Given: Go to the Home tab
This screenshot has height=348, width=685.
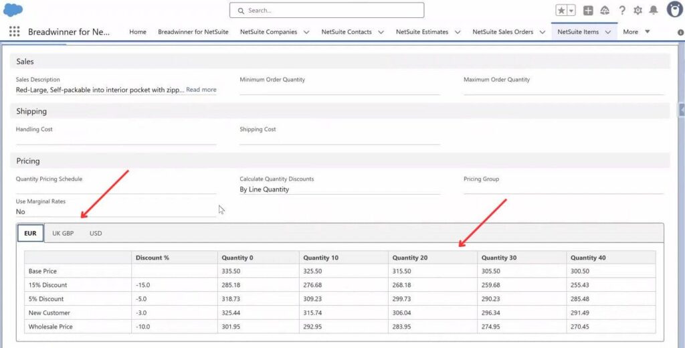Looking at the screenshot, I should 138,32.
